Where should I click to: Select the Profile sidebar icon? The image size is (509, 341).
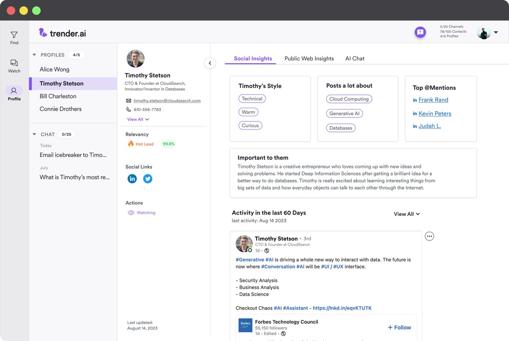point(14,93)
